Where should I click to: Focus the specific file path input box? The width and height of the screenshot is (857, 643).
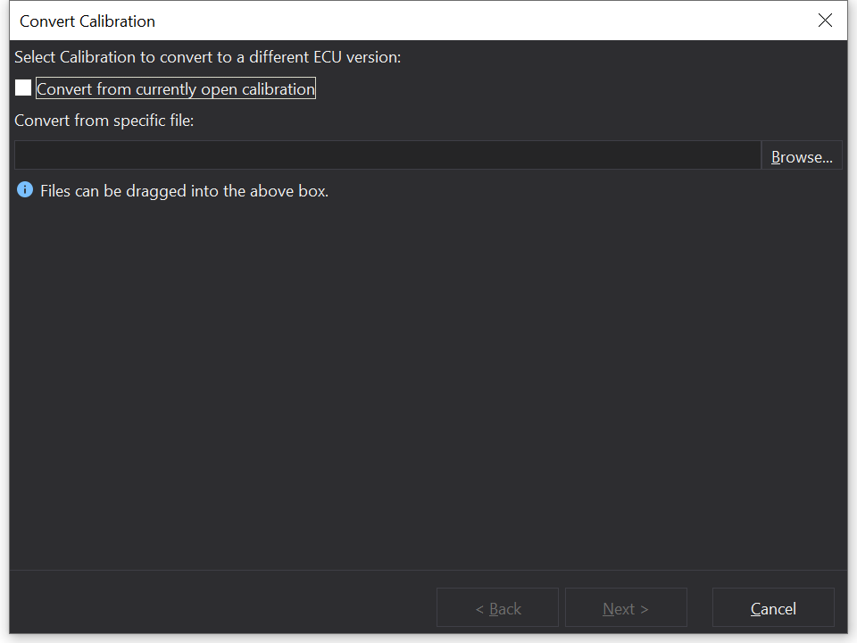[387, 155]
